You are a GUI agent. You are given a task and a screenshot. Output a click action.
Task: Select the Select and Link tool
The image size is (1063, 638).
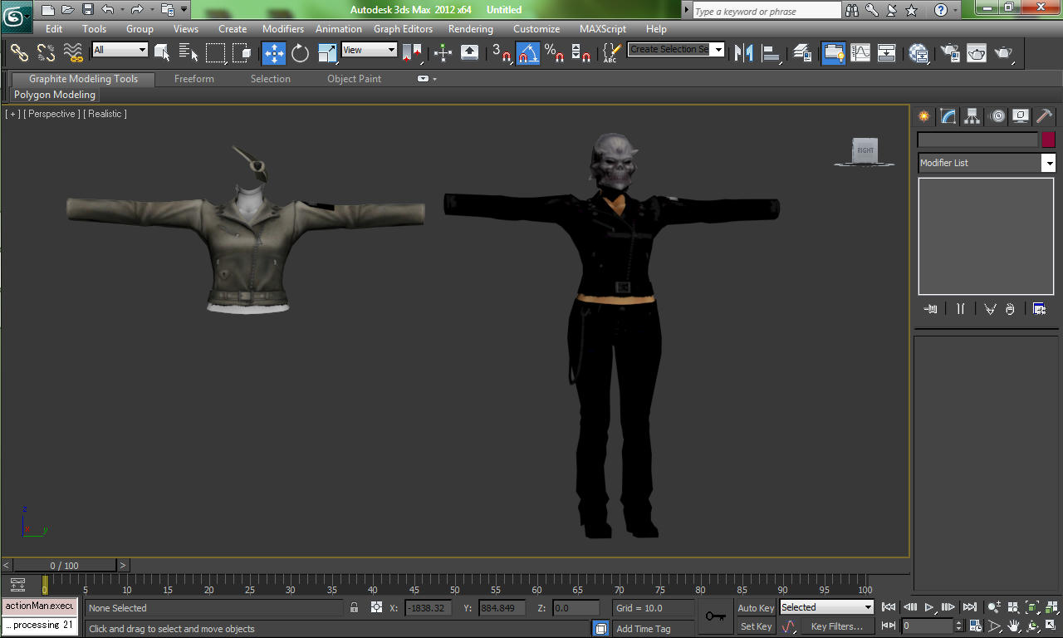[x=19, y=53]
